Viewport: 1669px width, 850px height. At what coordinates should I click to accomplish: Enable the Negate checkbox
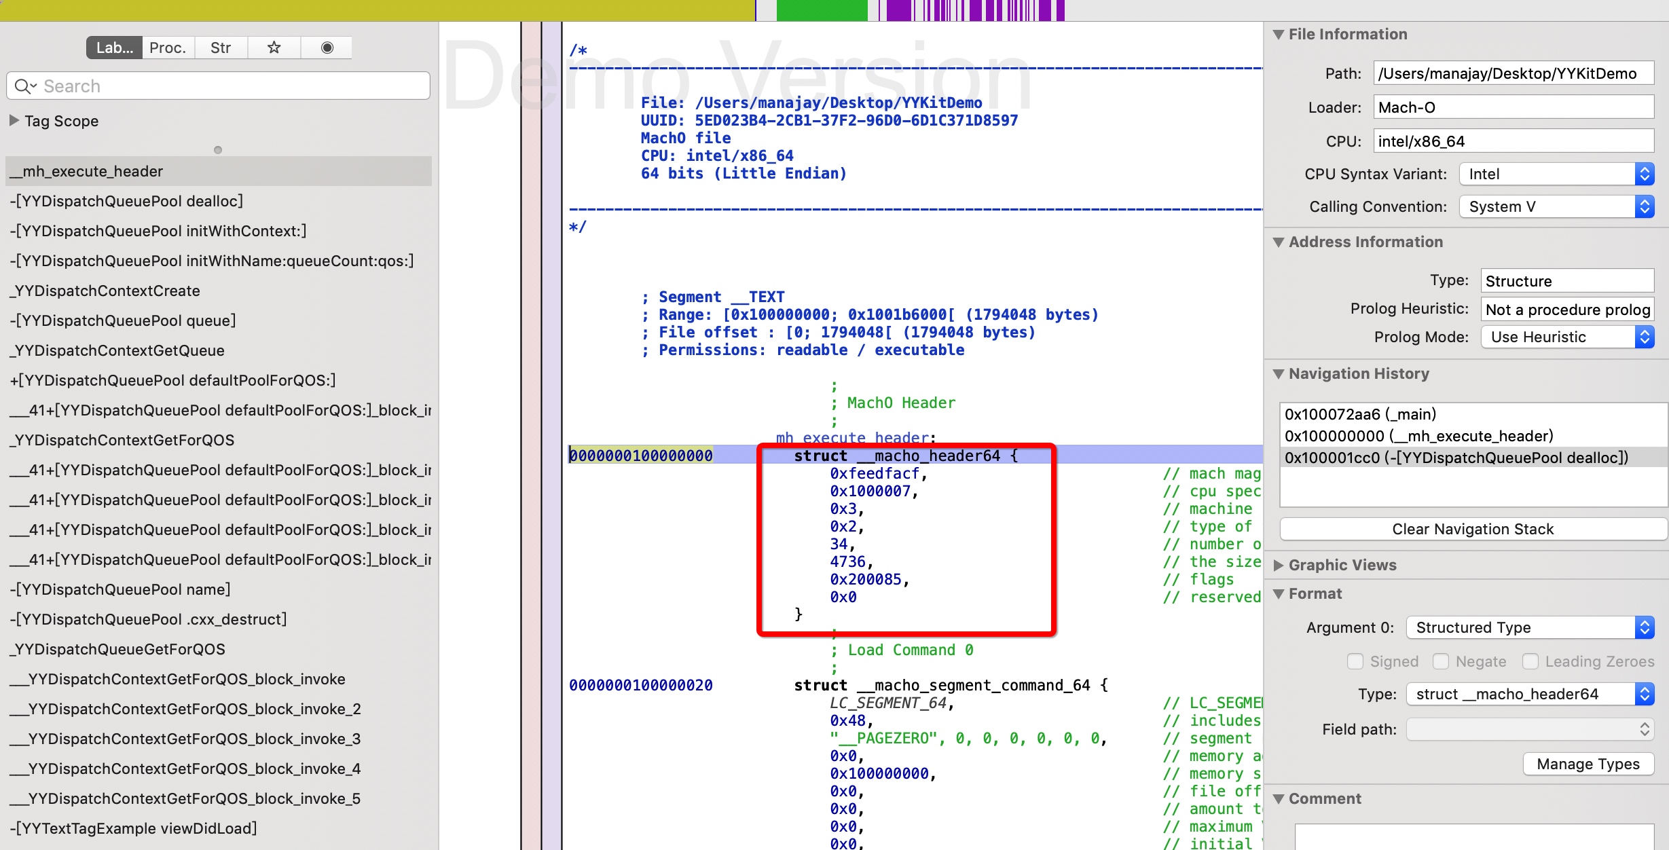[x=1440, y=661]
